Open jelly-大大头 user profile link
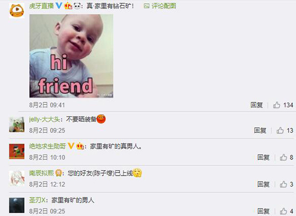The image size is (296, 216). (x=44, y=119)
